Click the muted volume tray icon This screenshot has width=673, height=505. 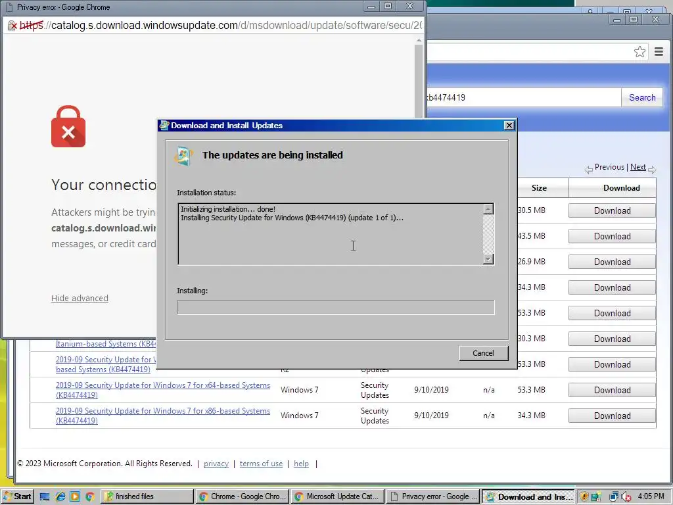coord(626,497)
